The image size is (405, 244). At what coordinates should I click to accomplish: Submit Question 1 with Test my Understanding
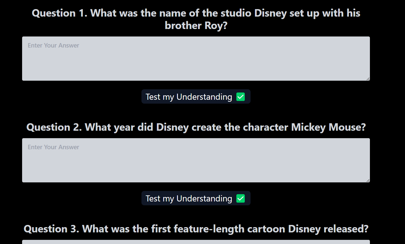[x=196, y=96]
